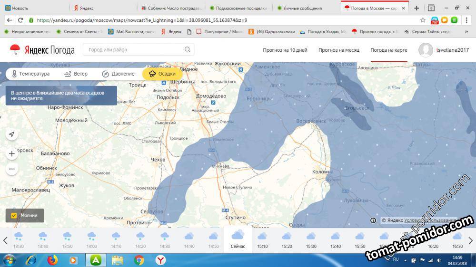Click the locate me arrow button
Viewport: 476px width, 267px height.
(12, 134)
